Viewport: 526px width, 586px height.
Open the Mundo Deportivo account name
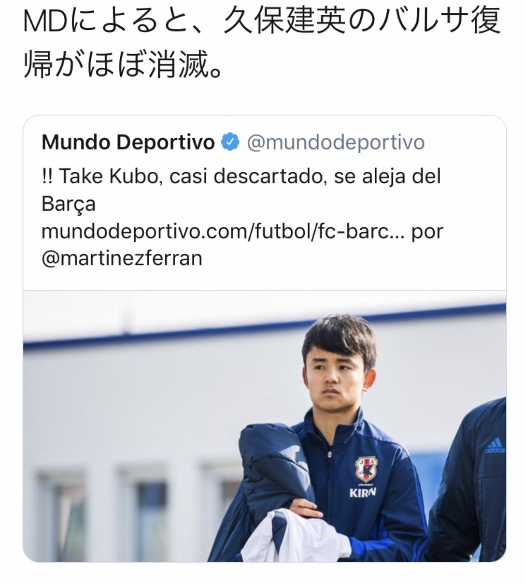pyautogui.click(x=128, y=142)
